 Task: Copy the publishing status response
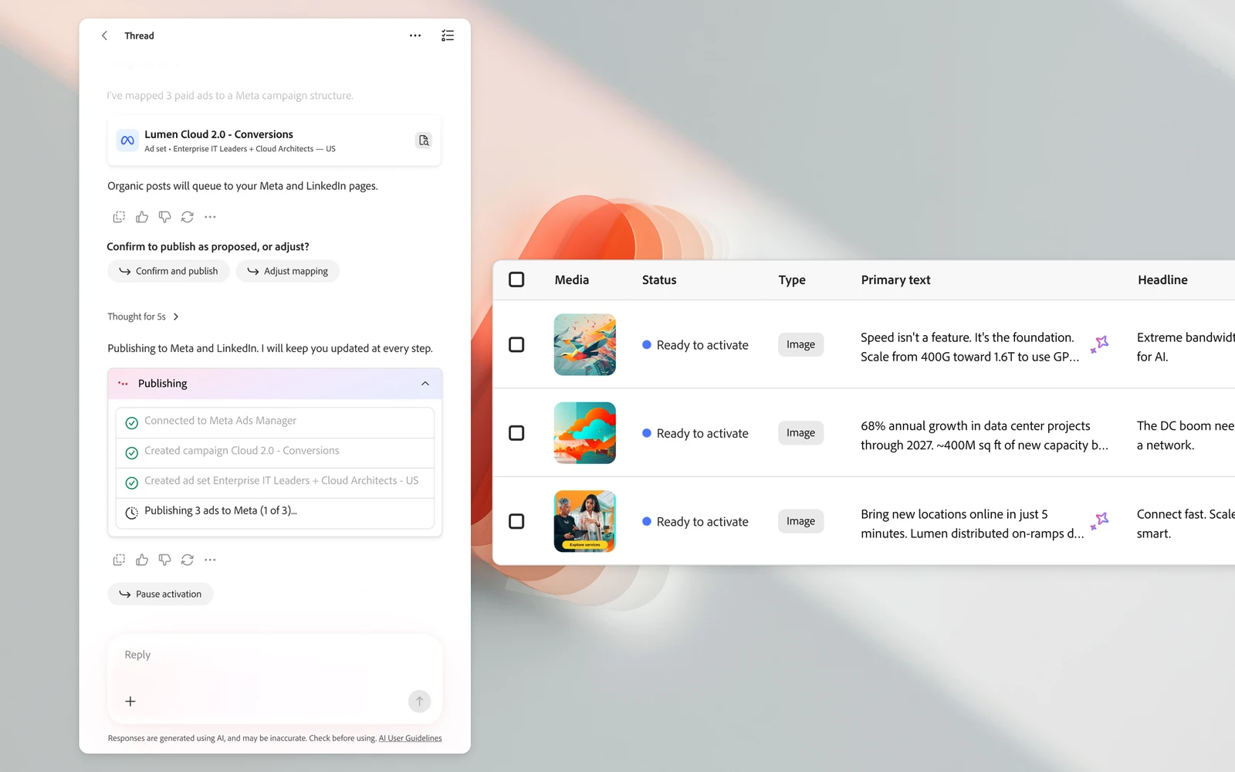(x=119, y=560)
